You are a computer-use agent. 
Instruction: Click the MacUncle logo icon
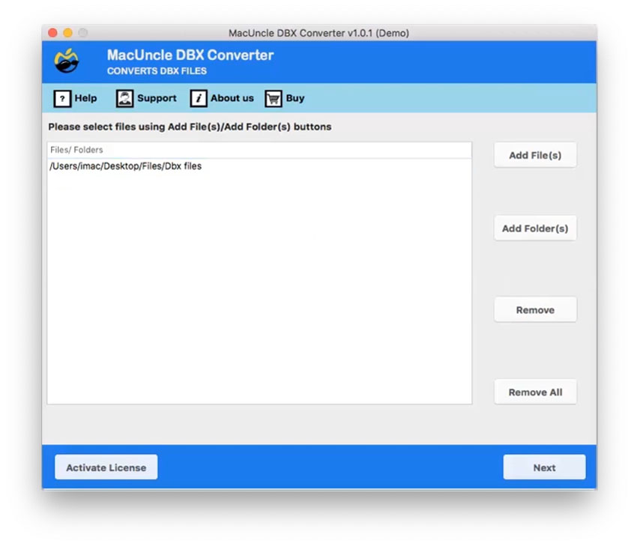[x=66, y=61]
